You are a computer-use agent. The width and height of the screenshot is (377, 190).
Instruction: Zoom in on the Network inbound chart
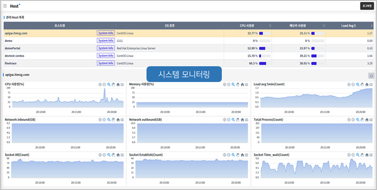click(x=100, y=119)
